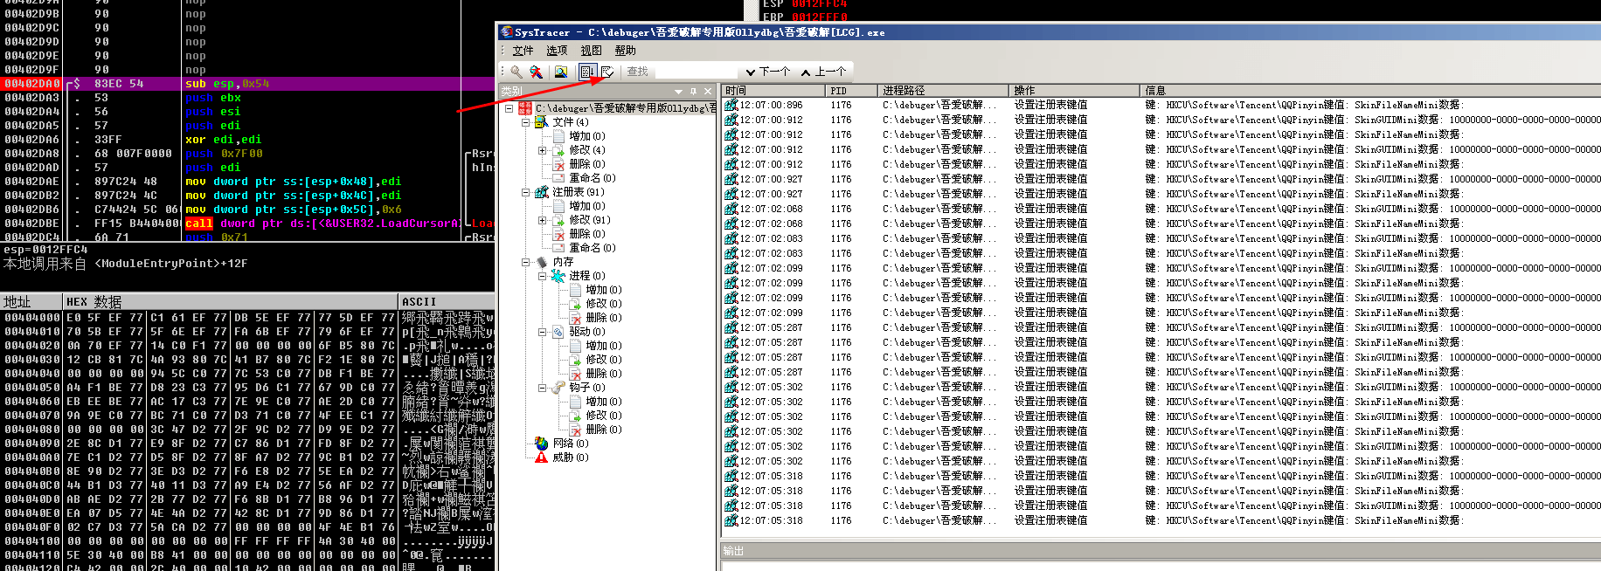Select event row at 12:07:00:896
1601x571 pixels.
pyautogui.click(x=1161, y=105)
